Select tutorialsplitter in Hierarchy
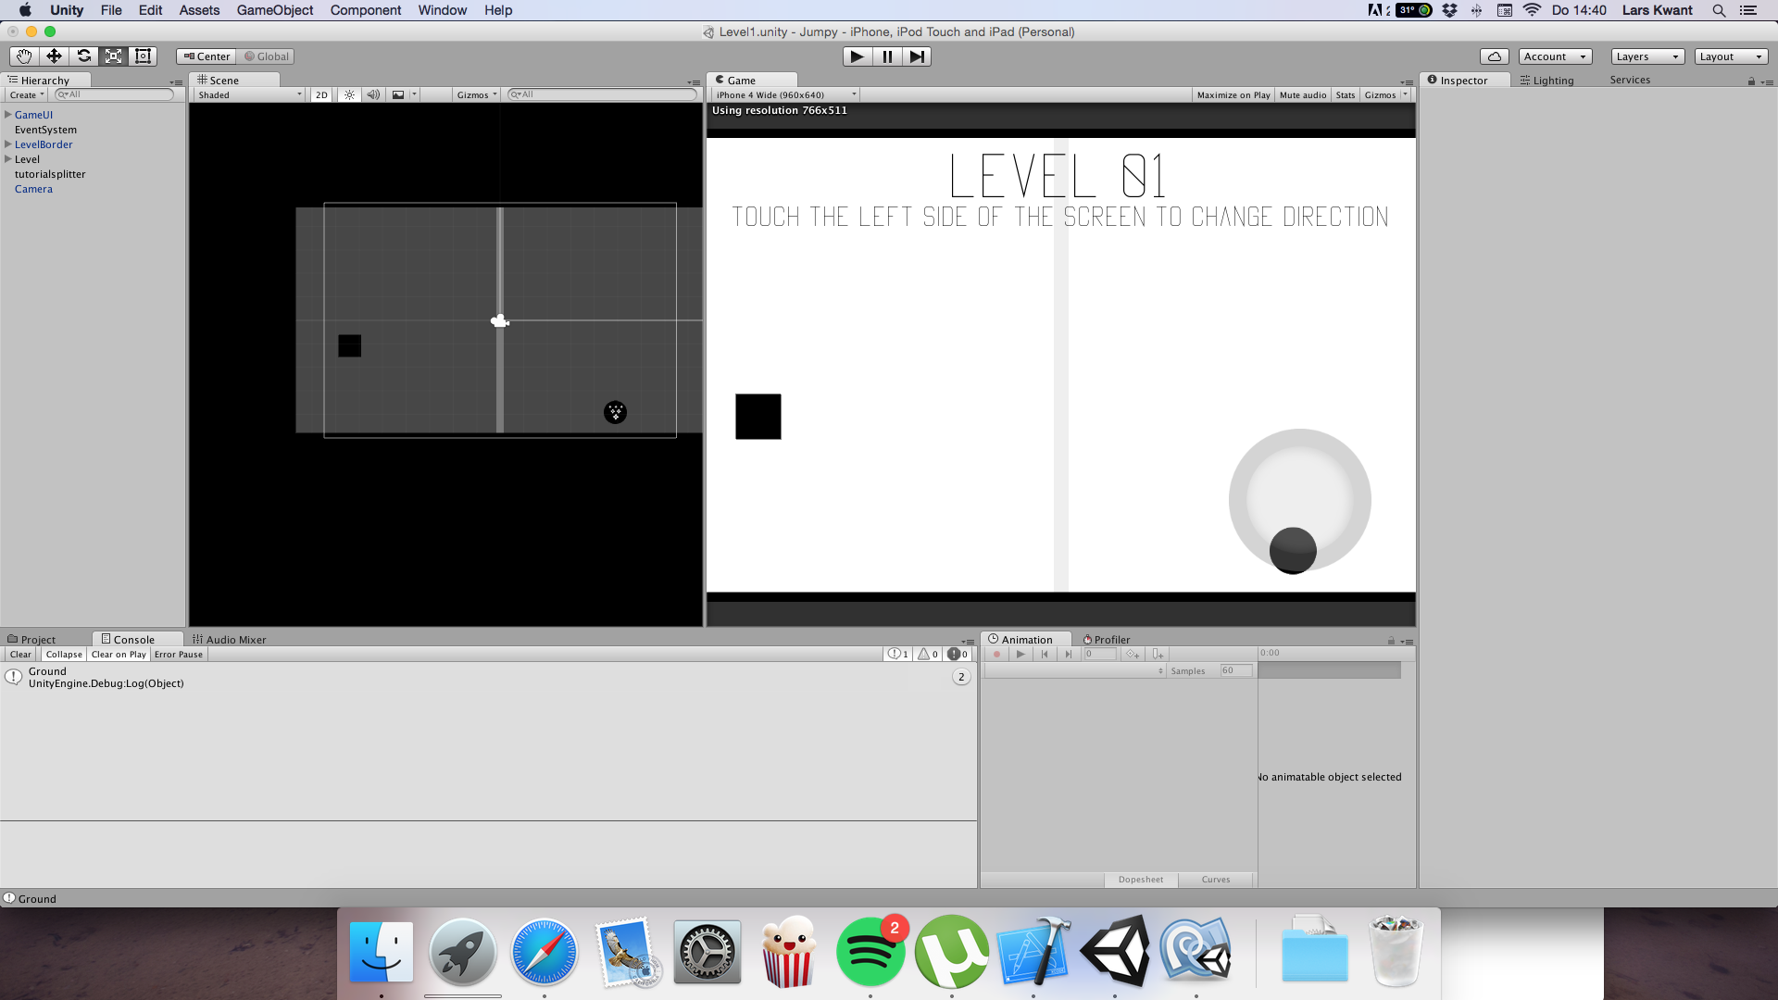The width and height of the screenshot is (1778, 1000). click(50, 174)
